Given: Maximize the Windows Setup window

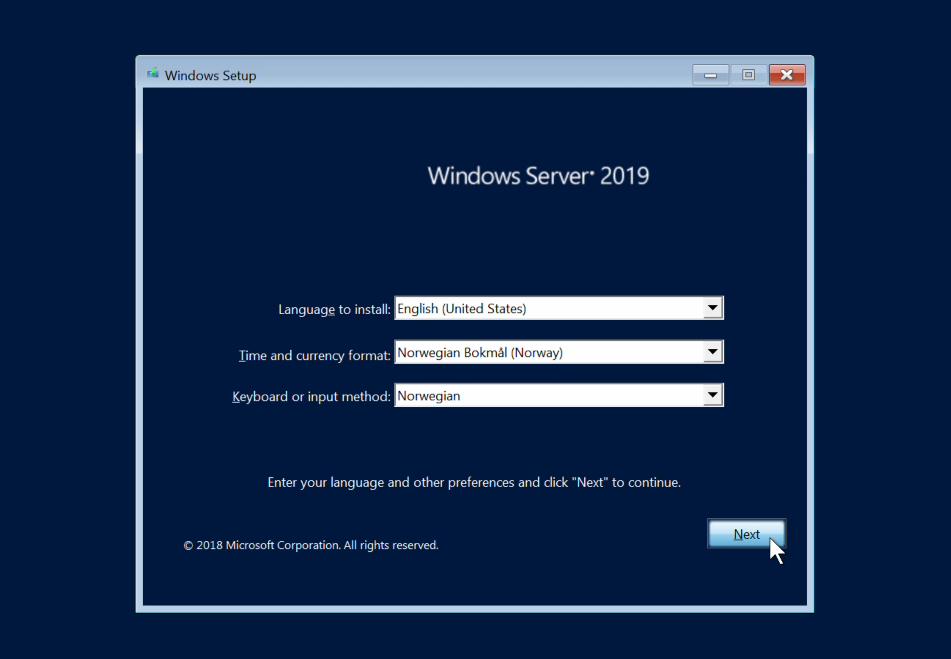Looking at the screenshot, I should point(749,75).
